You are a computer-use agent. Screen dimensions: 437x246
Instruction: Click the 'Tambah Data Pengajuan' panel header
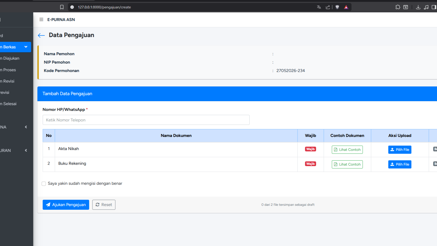tap(237, 94)
